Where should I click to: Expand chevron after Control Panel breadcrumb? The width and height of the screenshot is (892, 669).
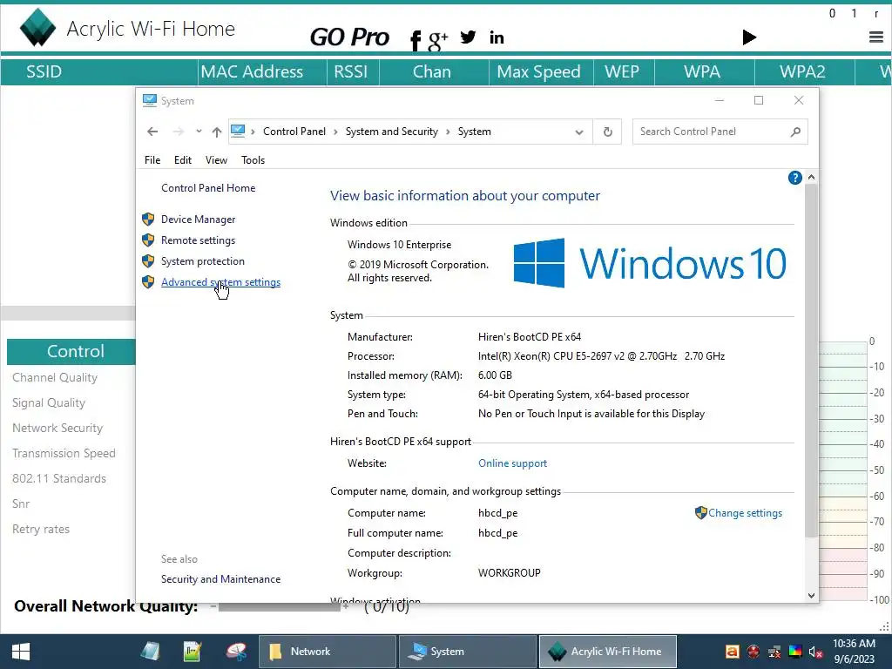coord(335,132)
